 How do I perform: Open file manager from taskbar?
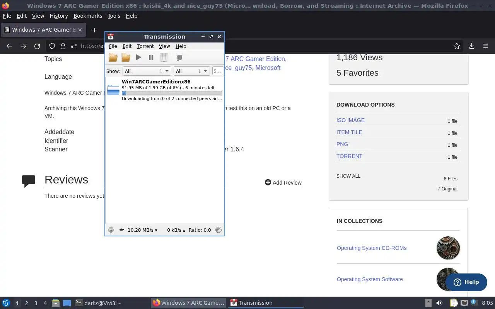click(56, 303)
